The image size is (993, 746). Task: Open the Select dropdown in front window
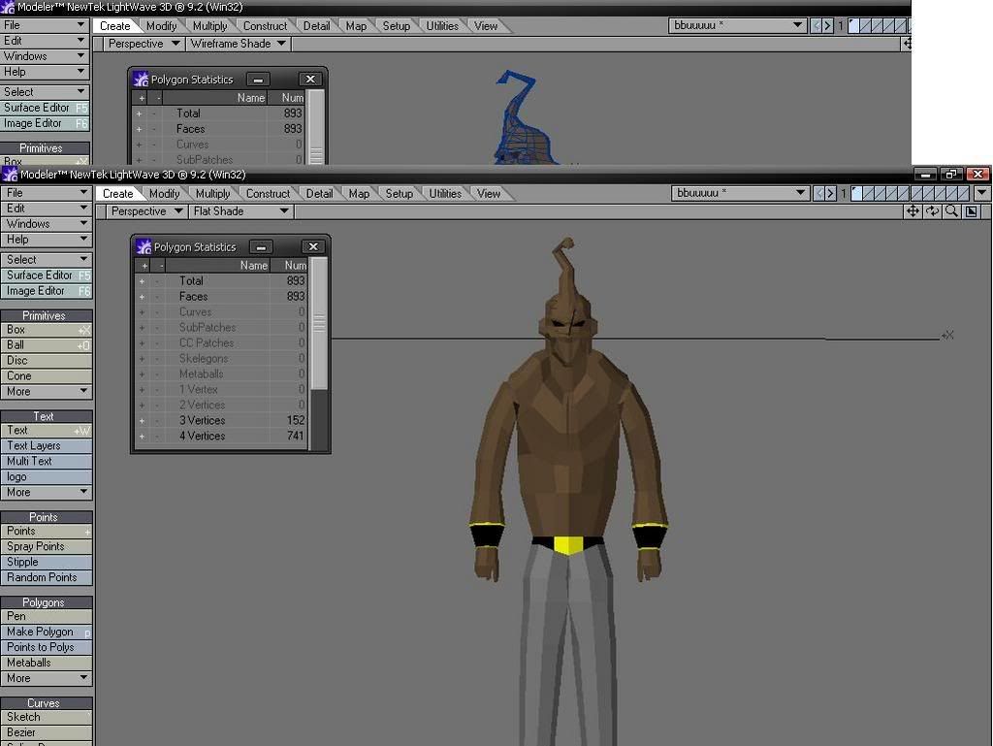(47, 260)
